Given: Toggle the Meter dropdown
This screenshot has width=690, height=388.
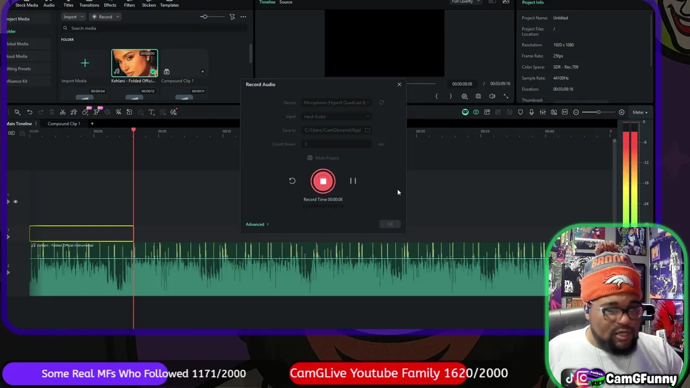Looking at the screenshot, I should [640, 112].
